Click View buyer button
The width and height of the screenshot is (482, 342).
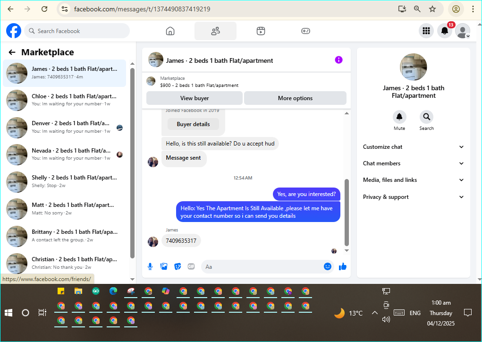[194, 98]
